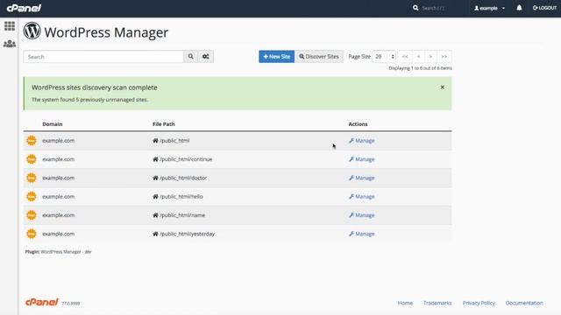Viewport: 561px width, 315px height.
Task: Click the WordPress logo icon
Action: [x=32, y=31]
